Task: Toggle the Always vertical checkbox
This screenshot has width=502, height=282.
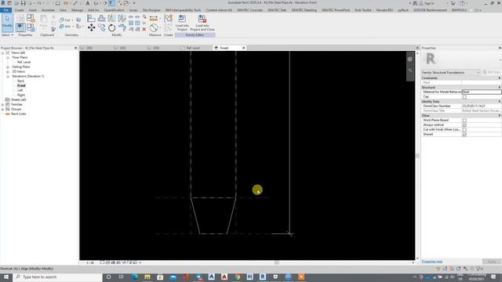Action: [464, 125]
